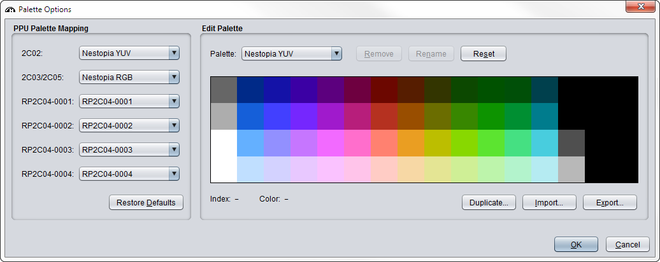Confirm with the OK button
The width and height of the screenshot is (660, 262).
point(576,244)
